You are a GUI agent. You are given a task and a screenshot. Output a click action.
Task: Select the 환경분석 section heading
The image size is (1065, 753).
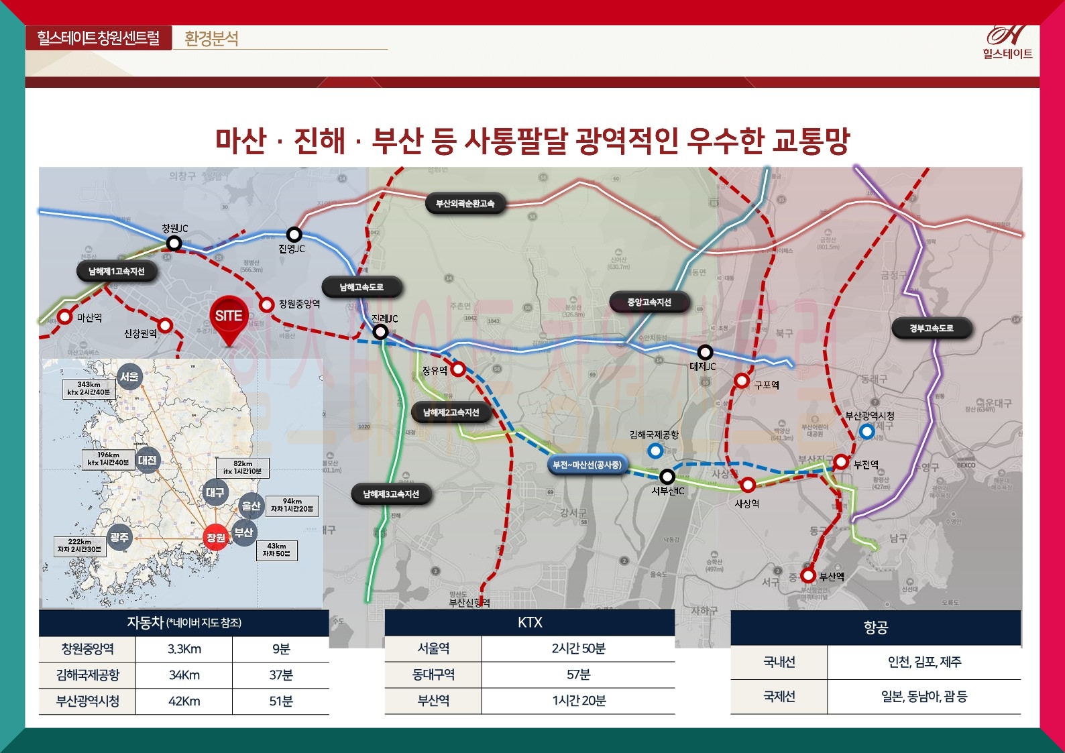[212, 38]
